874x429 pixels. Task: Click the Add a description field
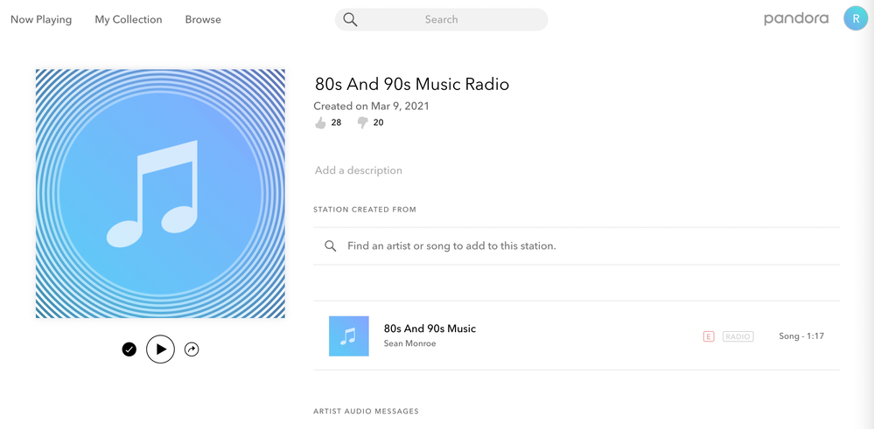click(359, 170)
